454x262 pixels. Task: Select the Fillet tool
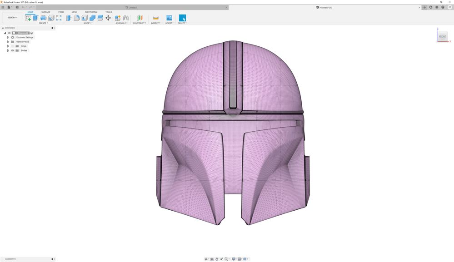[77, 18]
